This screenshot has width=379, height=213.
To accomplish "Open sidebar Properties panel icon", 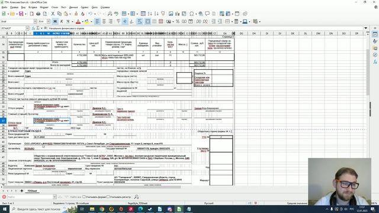I will tap(375, 34).
